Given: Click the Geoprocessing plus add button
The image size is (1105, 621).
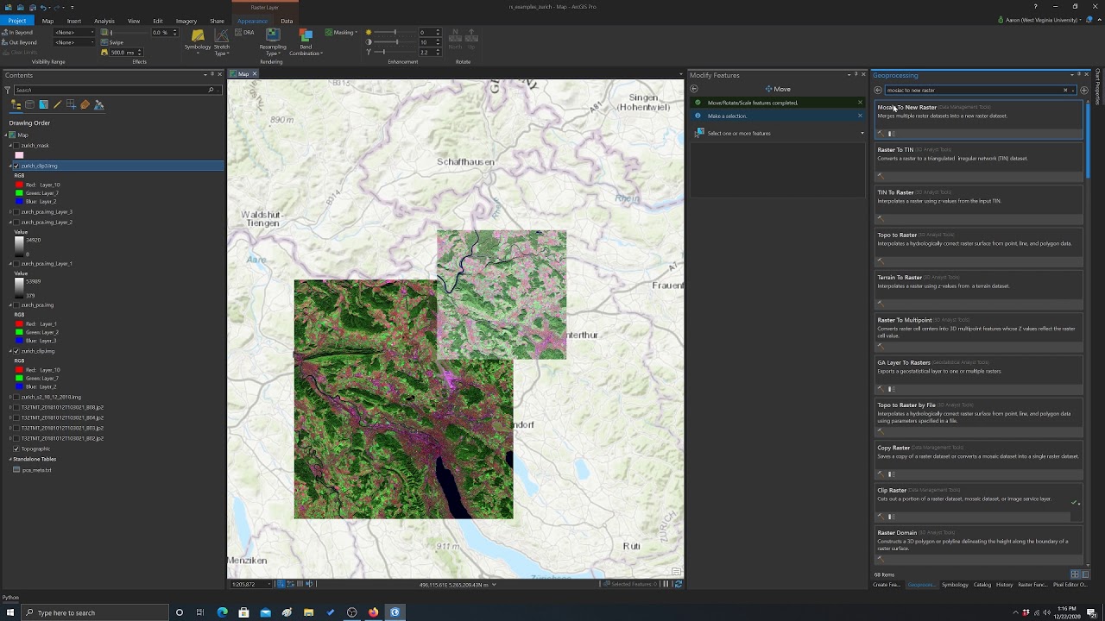Looking at the screenshot, I should point(1084,90).
